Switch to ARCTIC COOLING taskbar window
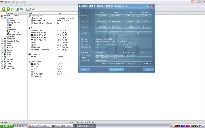 click(x=39, y=126)
